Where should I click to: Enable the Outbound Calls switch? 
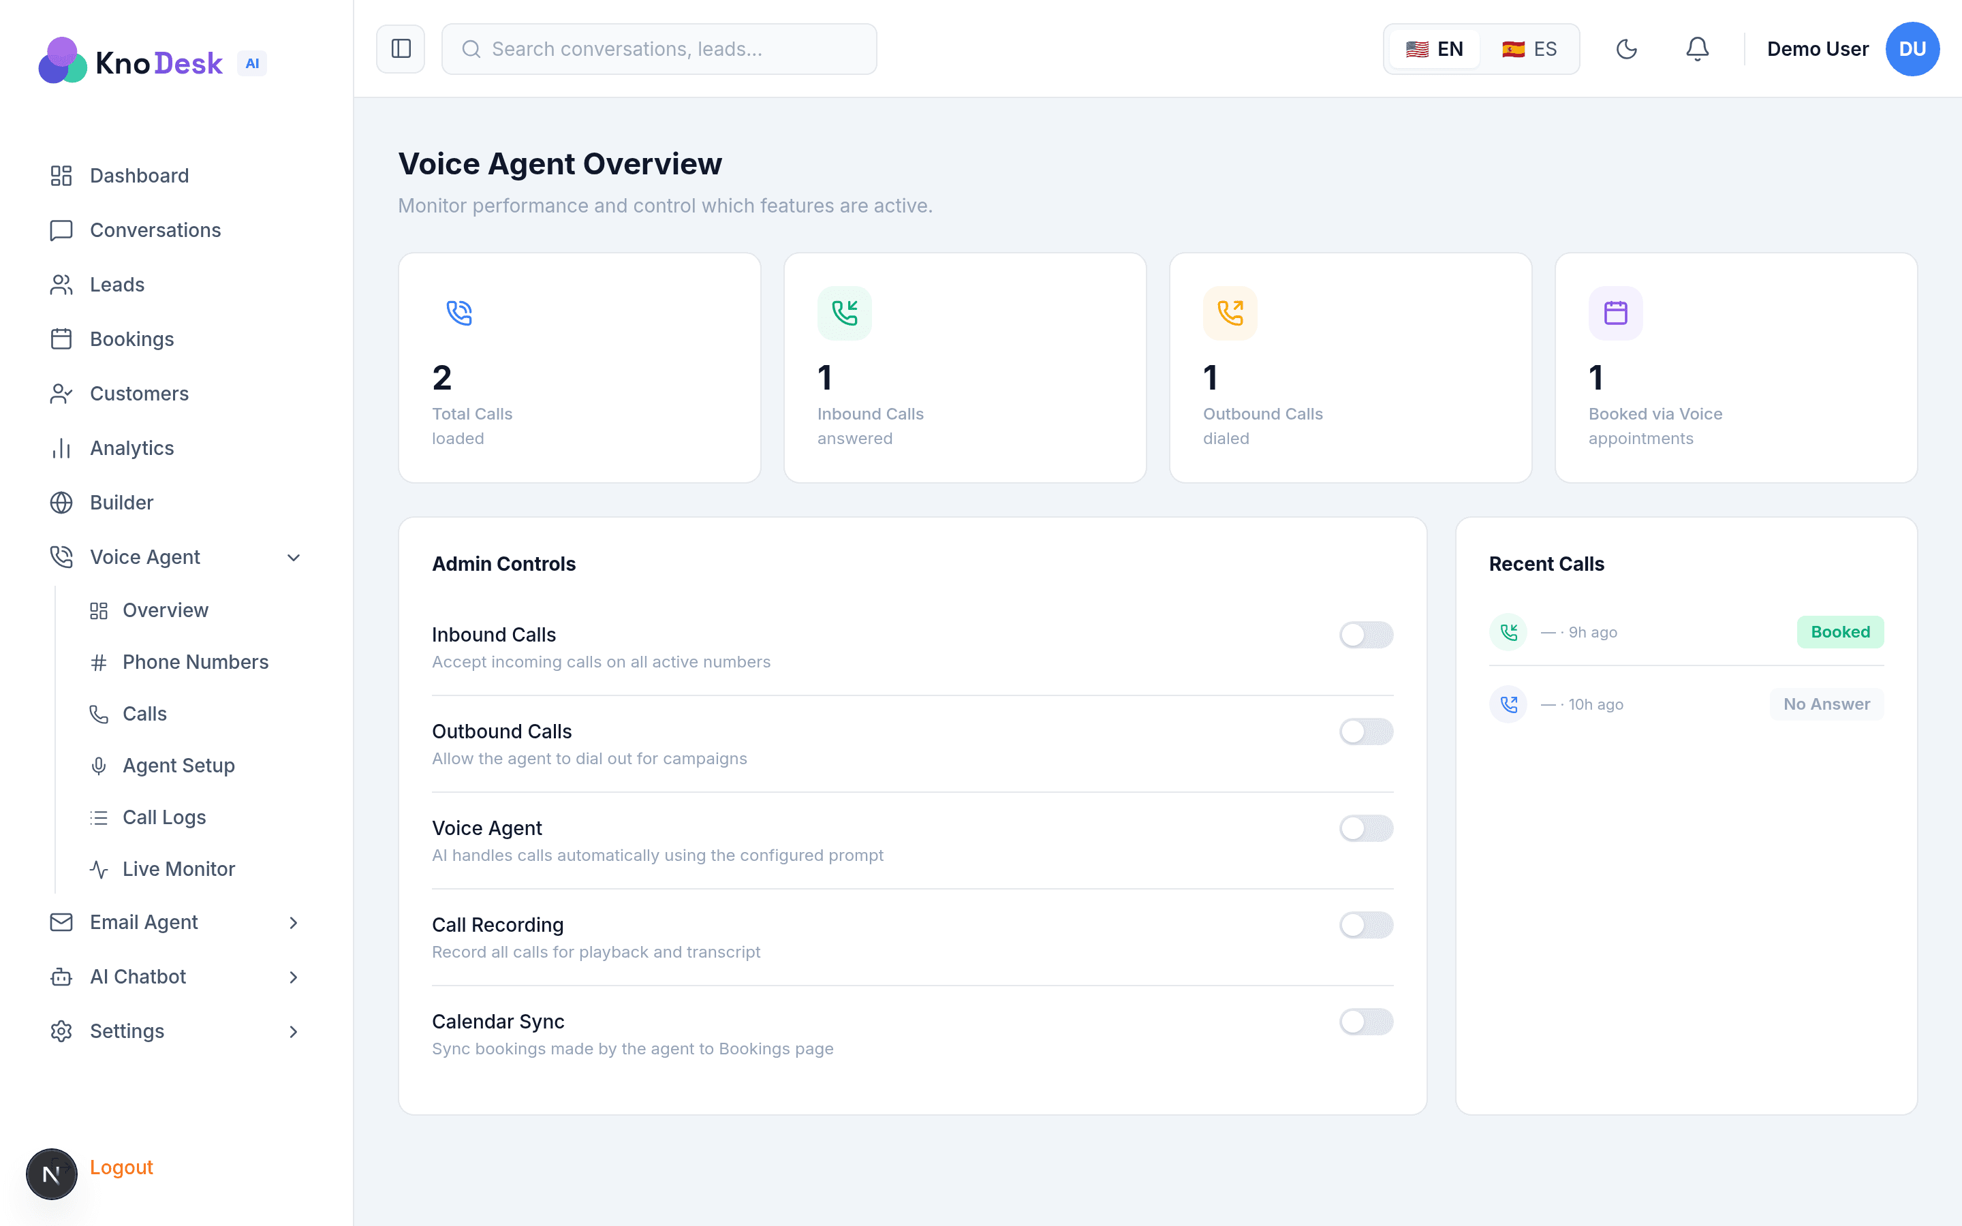(x=1366, y=732)
